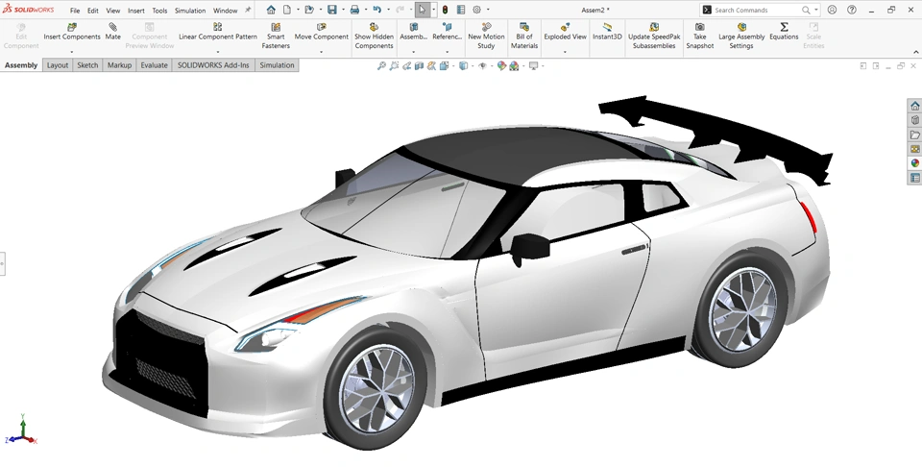Expand the Linear Component Pattern dropdown arrow
Viewport: 922px width, 467px height.
pyautogui.click(x=218, y=52)
